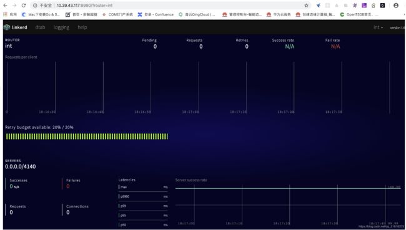This screenshot has height=230, width=406.
Task: Open the COME portal bookmark
Action: pyautogui.click(x=117, y=14)
